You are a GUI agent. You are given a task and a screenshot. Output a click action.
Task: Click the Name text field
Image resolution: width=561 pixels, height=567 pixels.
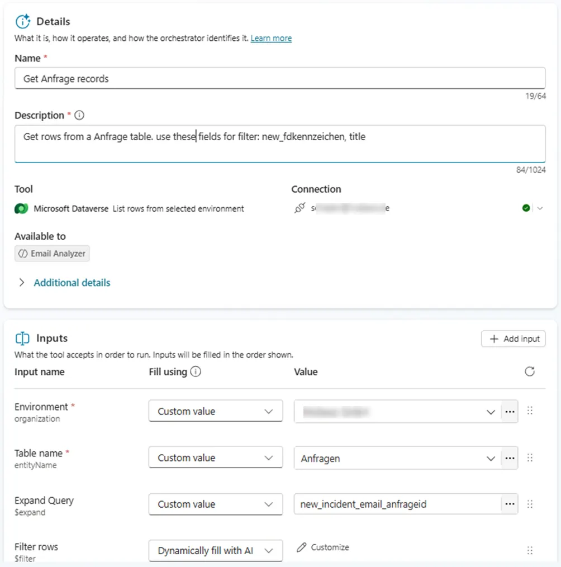coord(279,79)
